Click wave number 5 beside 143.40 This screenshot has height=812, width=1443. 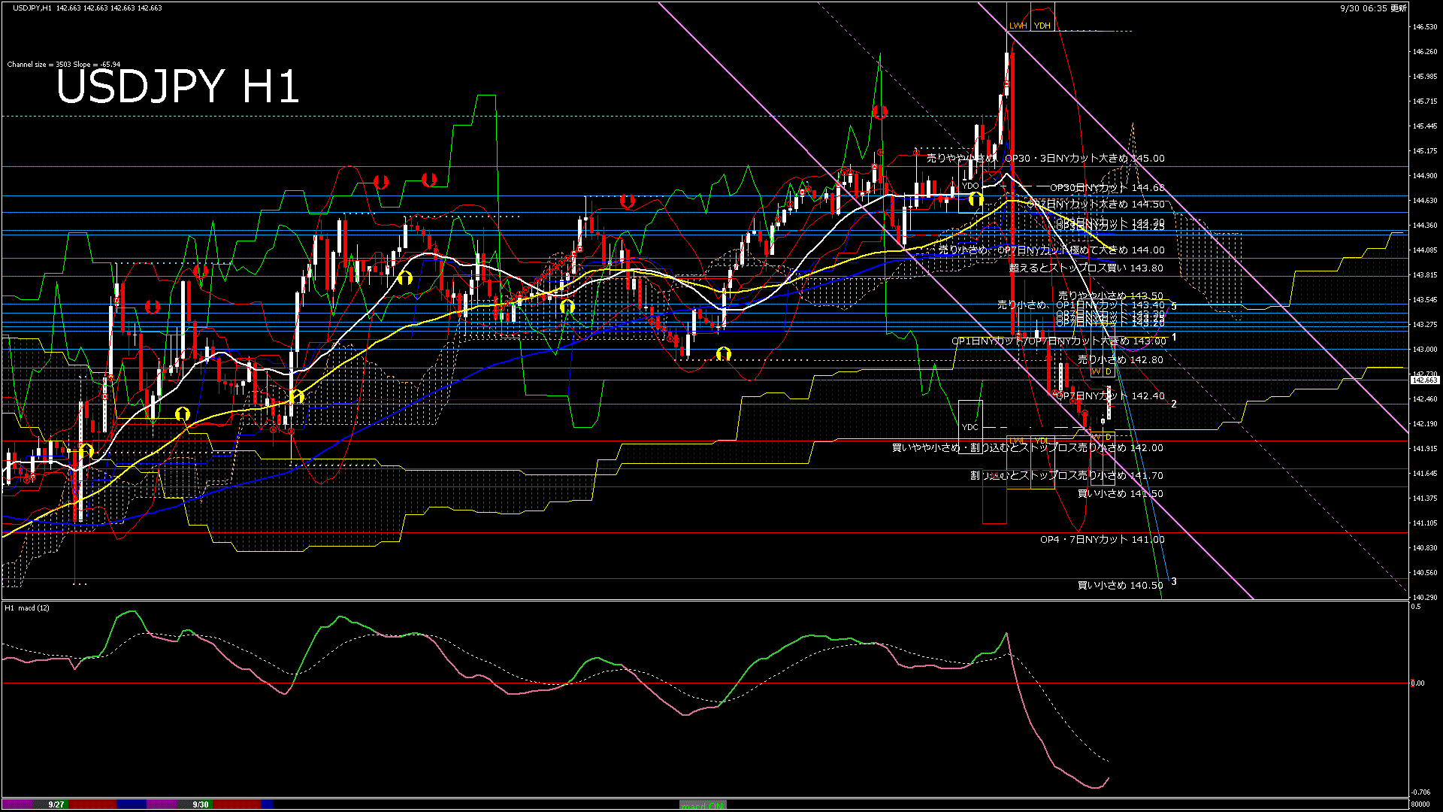point(1174,307)
